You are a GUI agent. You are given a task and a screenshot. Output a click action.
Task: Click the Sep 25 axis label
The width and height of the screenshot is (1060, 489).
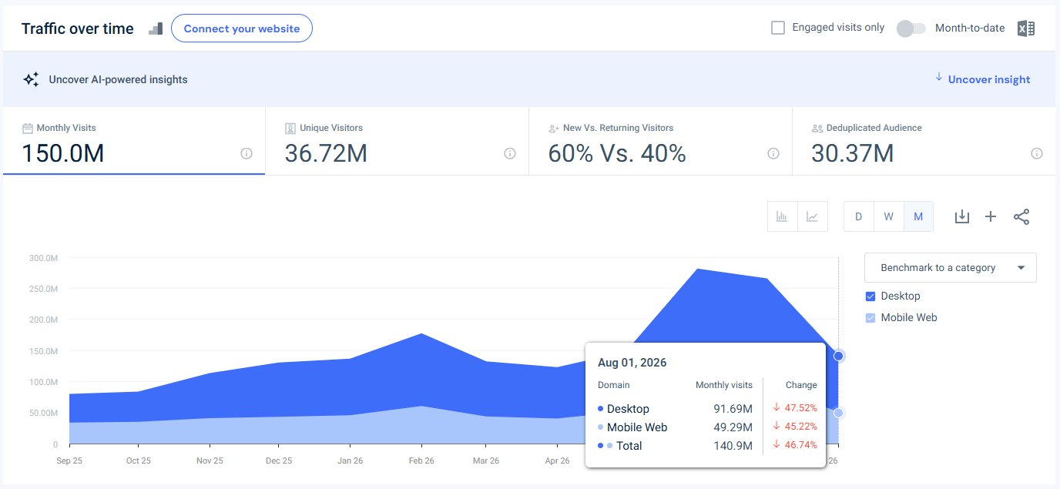pyautogui.click(x=69, y=461)
